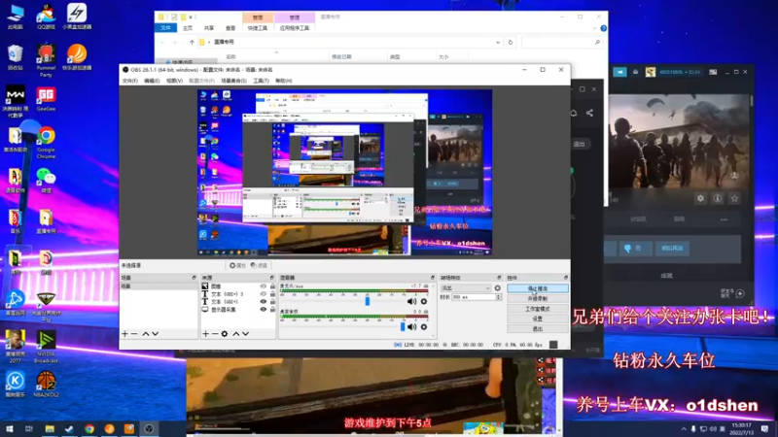The width and height of the screenshot is (778, 437).
Task: Open settings gear for 桌面音频 mixer channel
Action: pos(424,327)
